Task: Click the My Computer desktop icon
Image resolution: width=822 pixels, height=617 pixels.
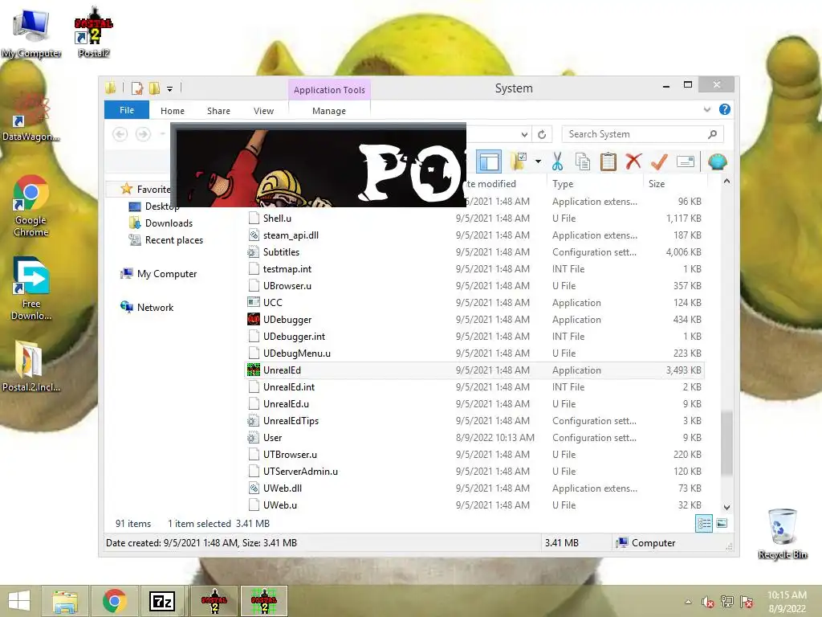Action: [x=31, y=32]
